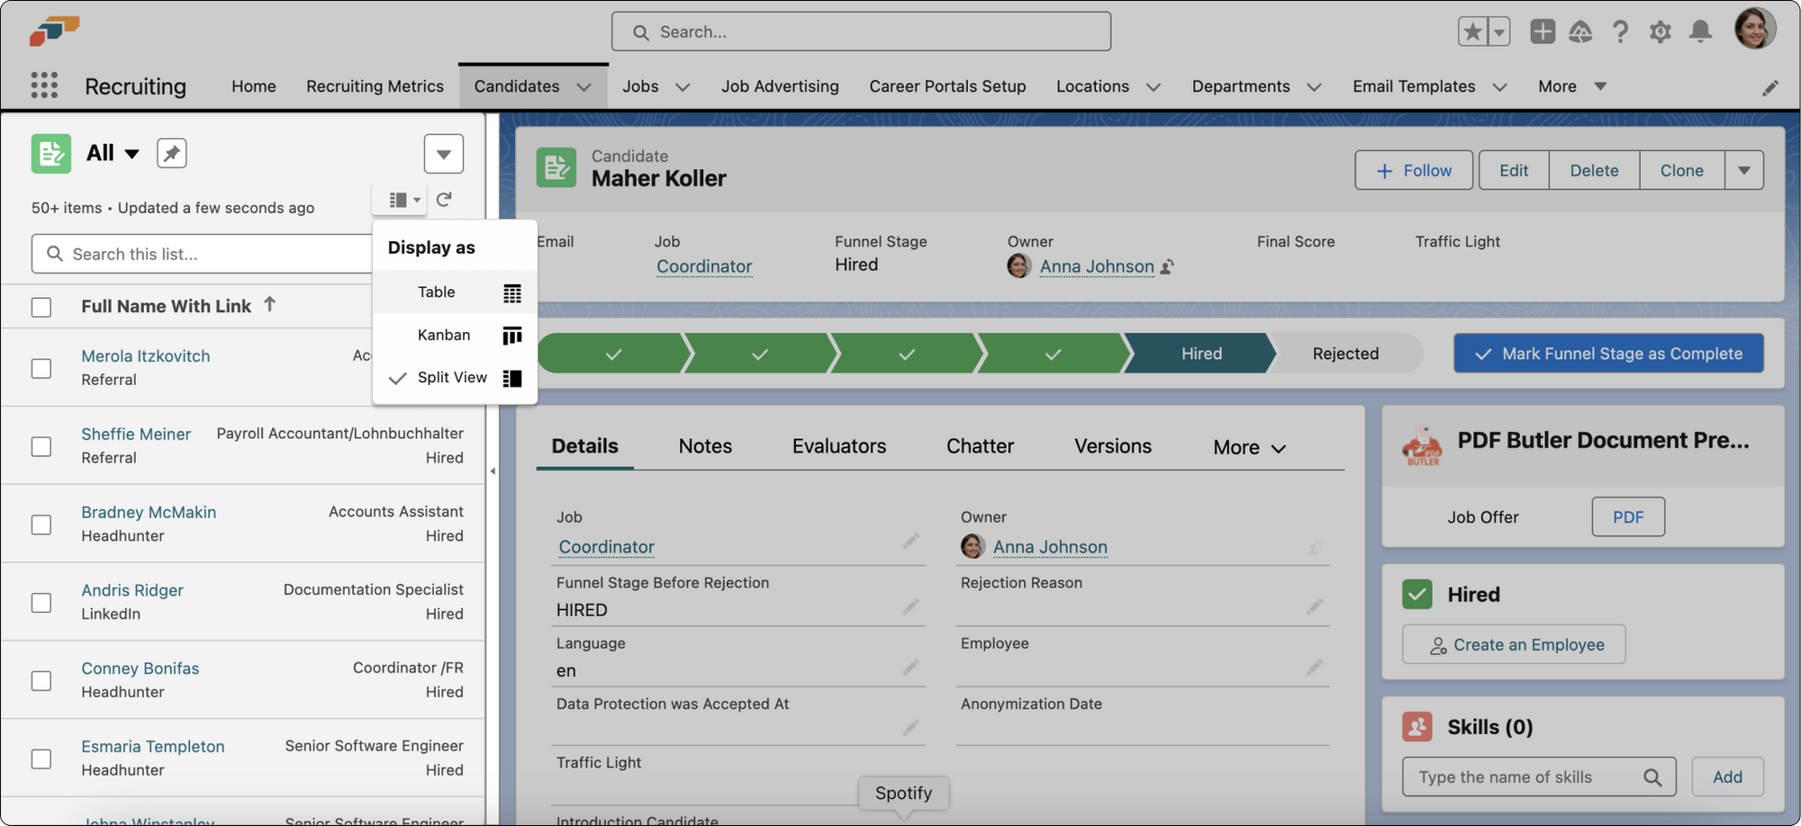Click the global actions plus icon
The image size is (1801, 826).
point(1542,31)
